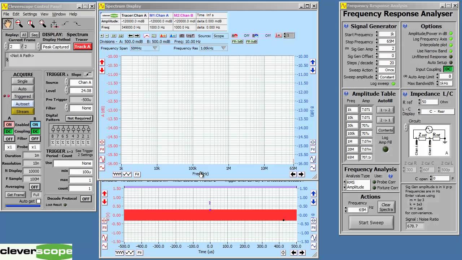Click the R ref ohm input field
Screen dimensions: 462x260
pos(429,102)
